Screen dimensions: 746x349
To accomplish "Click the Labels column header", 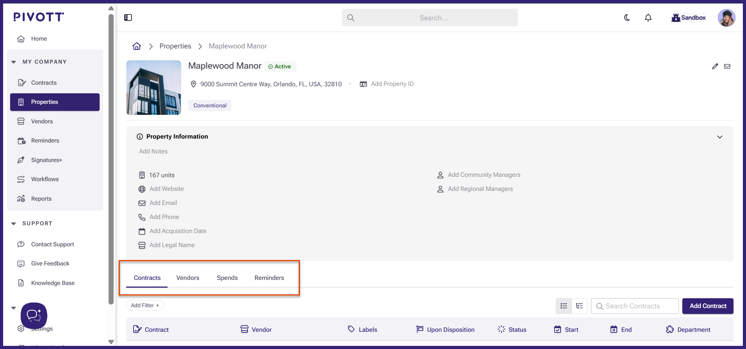I will click(x=362, y=329).
